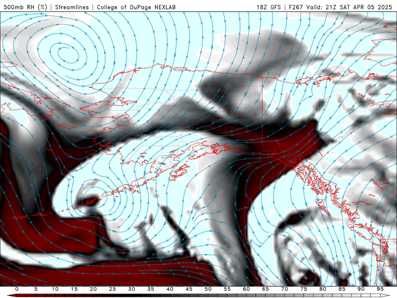Click the "500mb RH (%)" title text
Image resolution: width=397 pixels, height=298 pixels.
[25, 7]
